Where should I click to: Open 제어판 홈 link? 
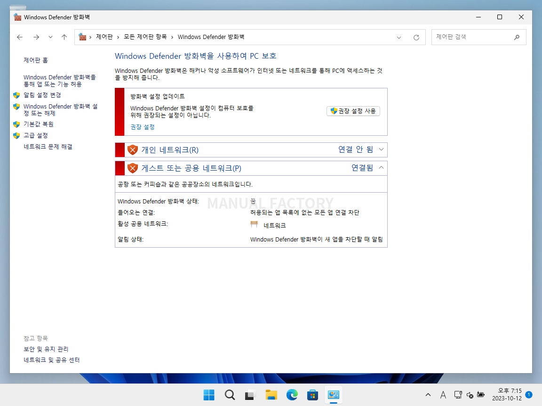click(36, 60)
